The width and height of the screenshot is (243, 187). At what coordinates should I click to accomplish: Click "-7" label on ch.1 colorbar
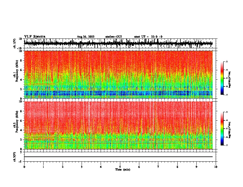click(226, 95)
